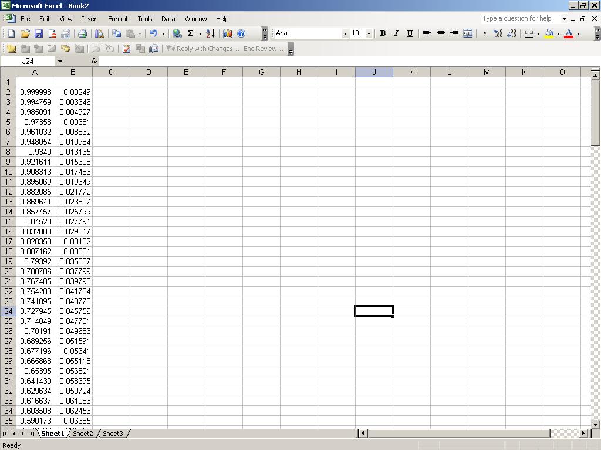Apply yellow Fill Color bucket
This screenshot has width=601, height=450.
pos(549,33)
